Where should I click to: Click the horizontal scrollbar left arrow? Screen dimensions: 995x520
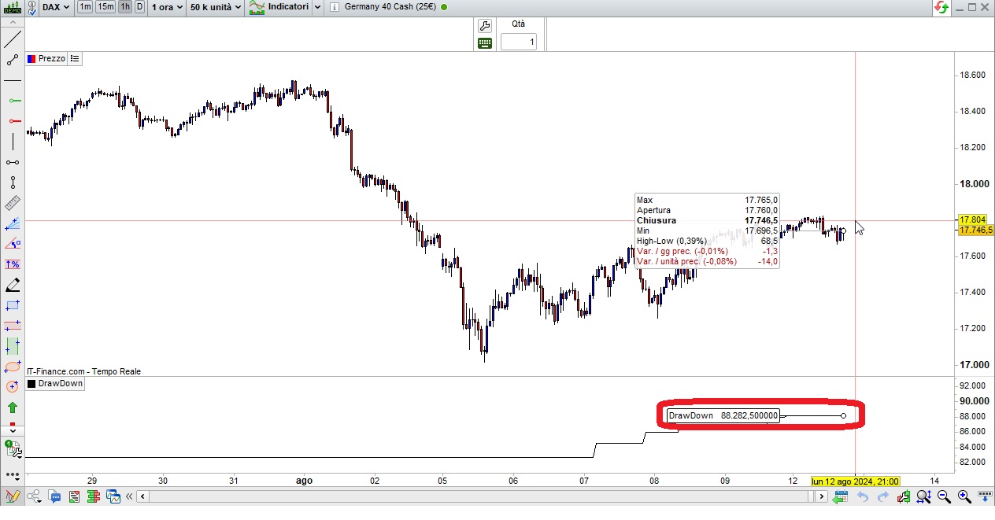[x=142, y=496]
